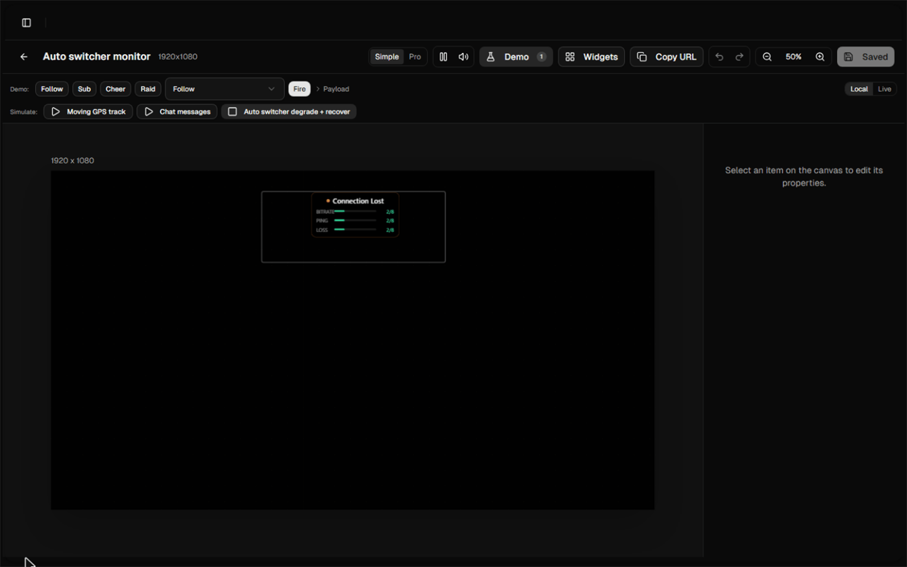Go back with the left arrow

coord(24,57)
